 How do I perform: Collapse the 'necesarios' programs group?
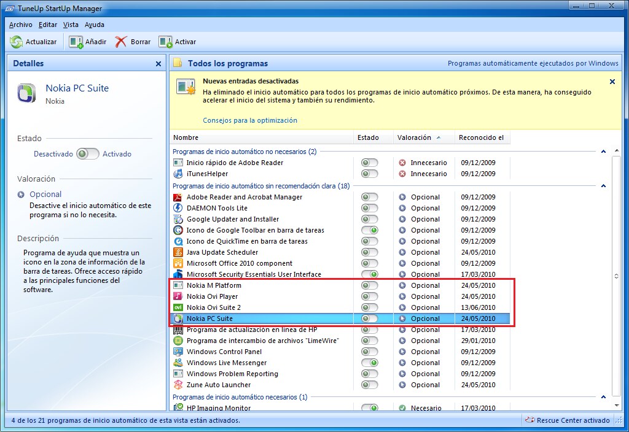click(x=603, y=397)
